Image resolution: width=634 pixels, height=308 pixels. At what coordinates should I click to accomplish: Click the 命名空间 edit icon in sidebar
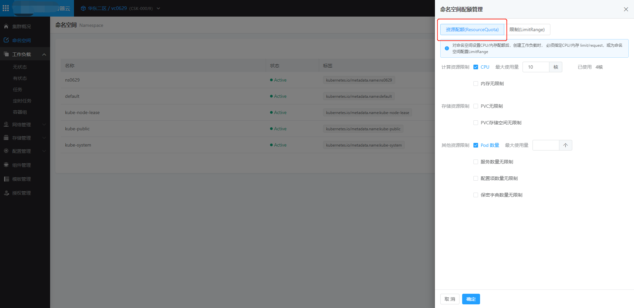click(6, 40)
